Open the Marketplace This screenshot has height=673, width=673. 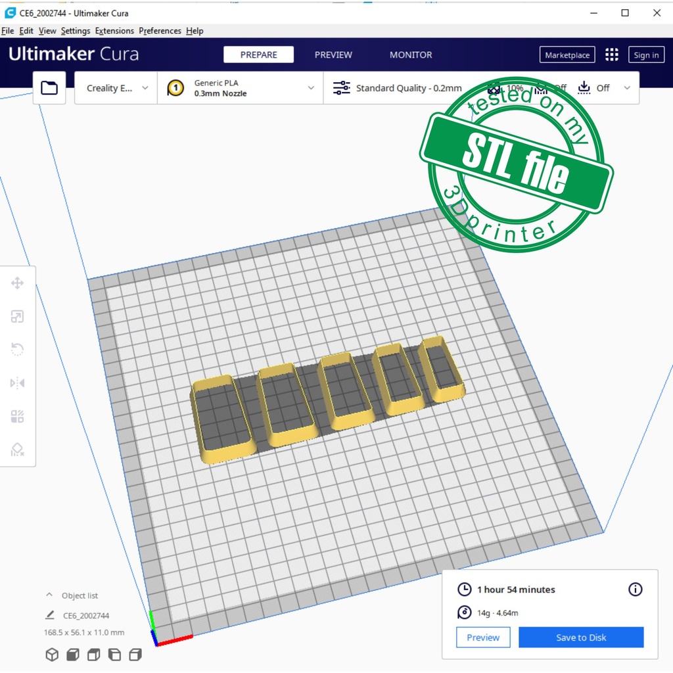pos(567,55)
